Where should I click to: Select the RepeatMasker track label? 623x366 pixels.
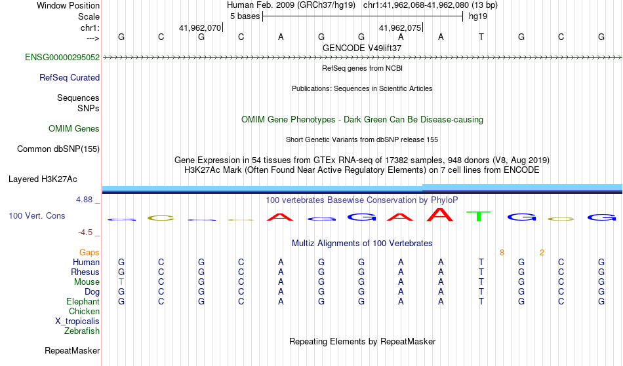coord(72,351)
